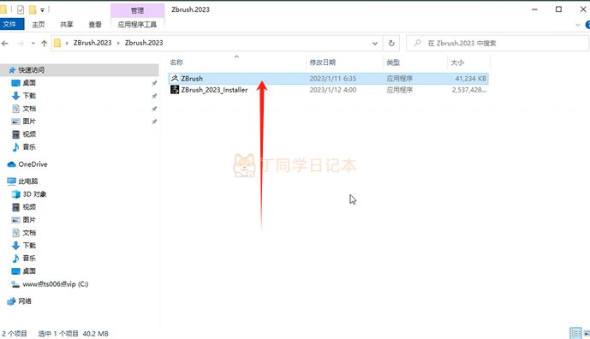
Task: Click the Zbrush.2023 current folder breadcrumb
Action: [144, 43]
